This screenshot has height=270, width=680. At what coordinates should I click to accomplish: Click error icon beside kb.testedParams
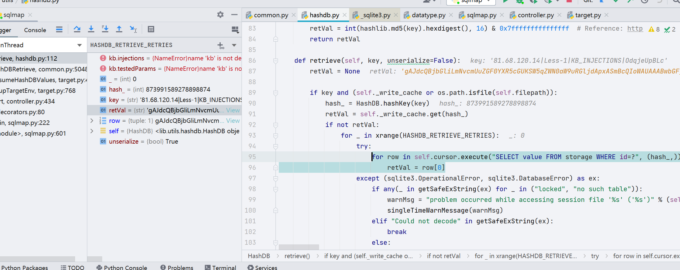pos(103,68)
